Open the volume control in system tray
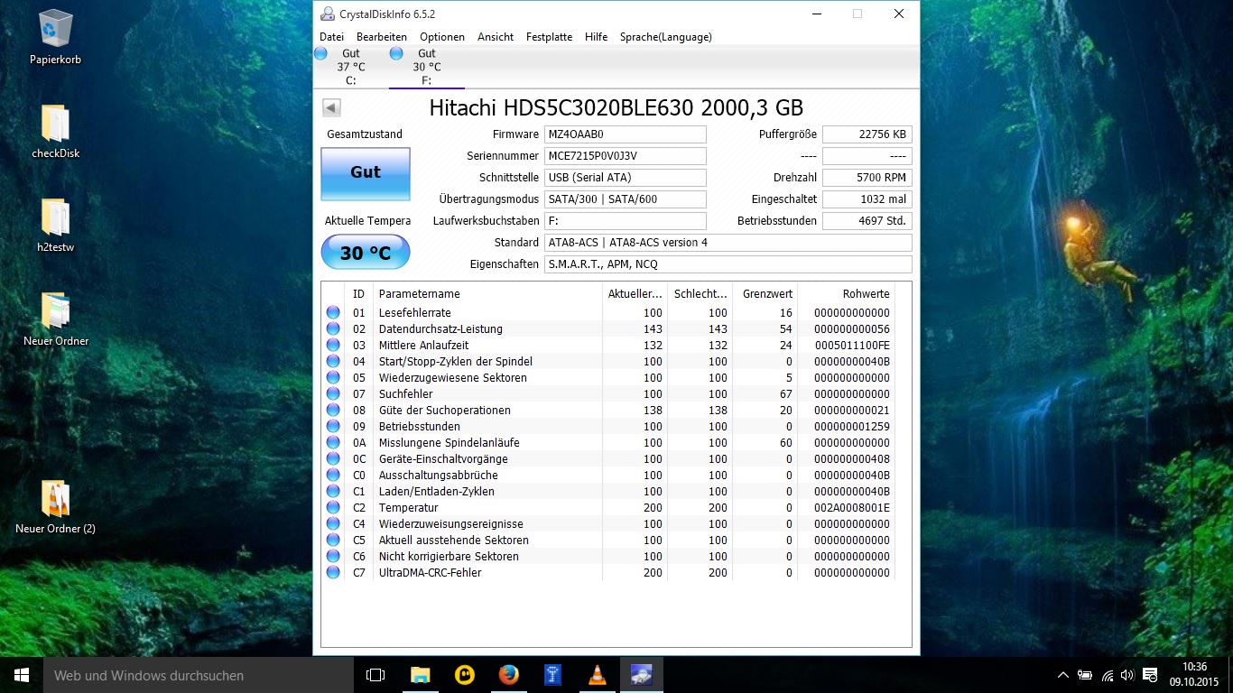This screenshot has width=1233, height=693. (1127, 675)
